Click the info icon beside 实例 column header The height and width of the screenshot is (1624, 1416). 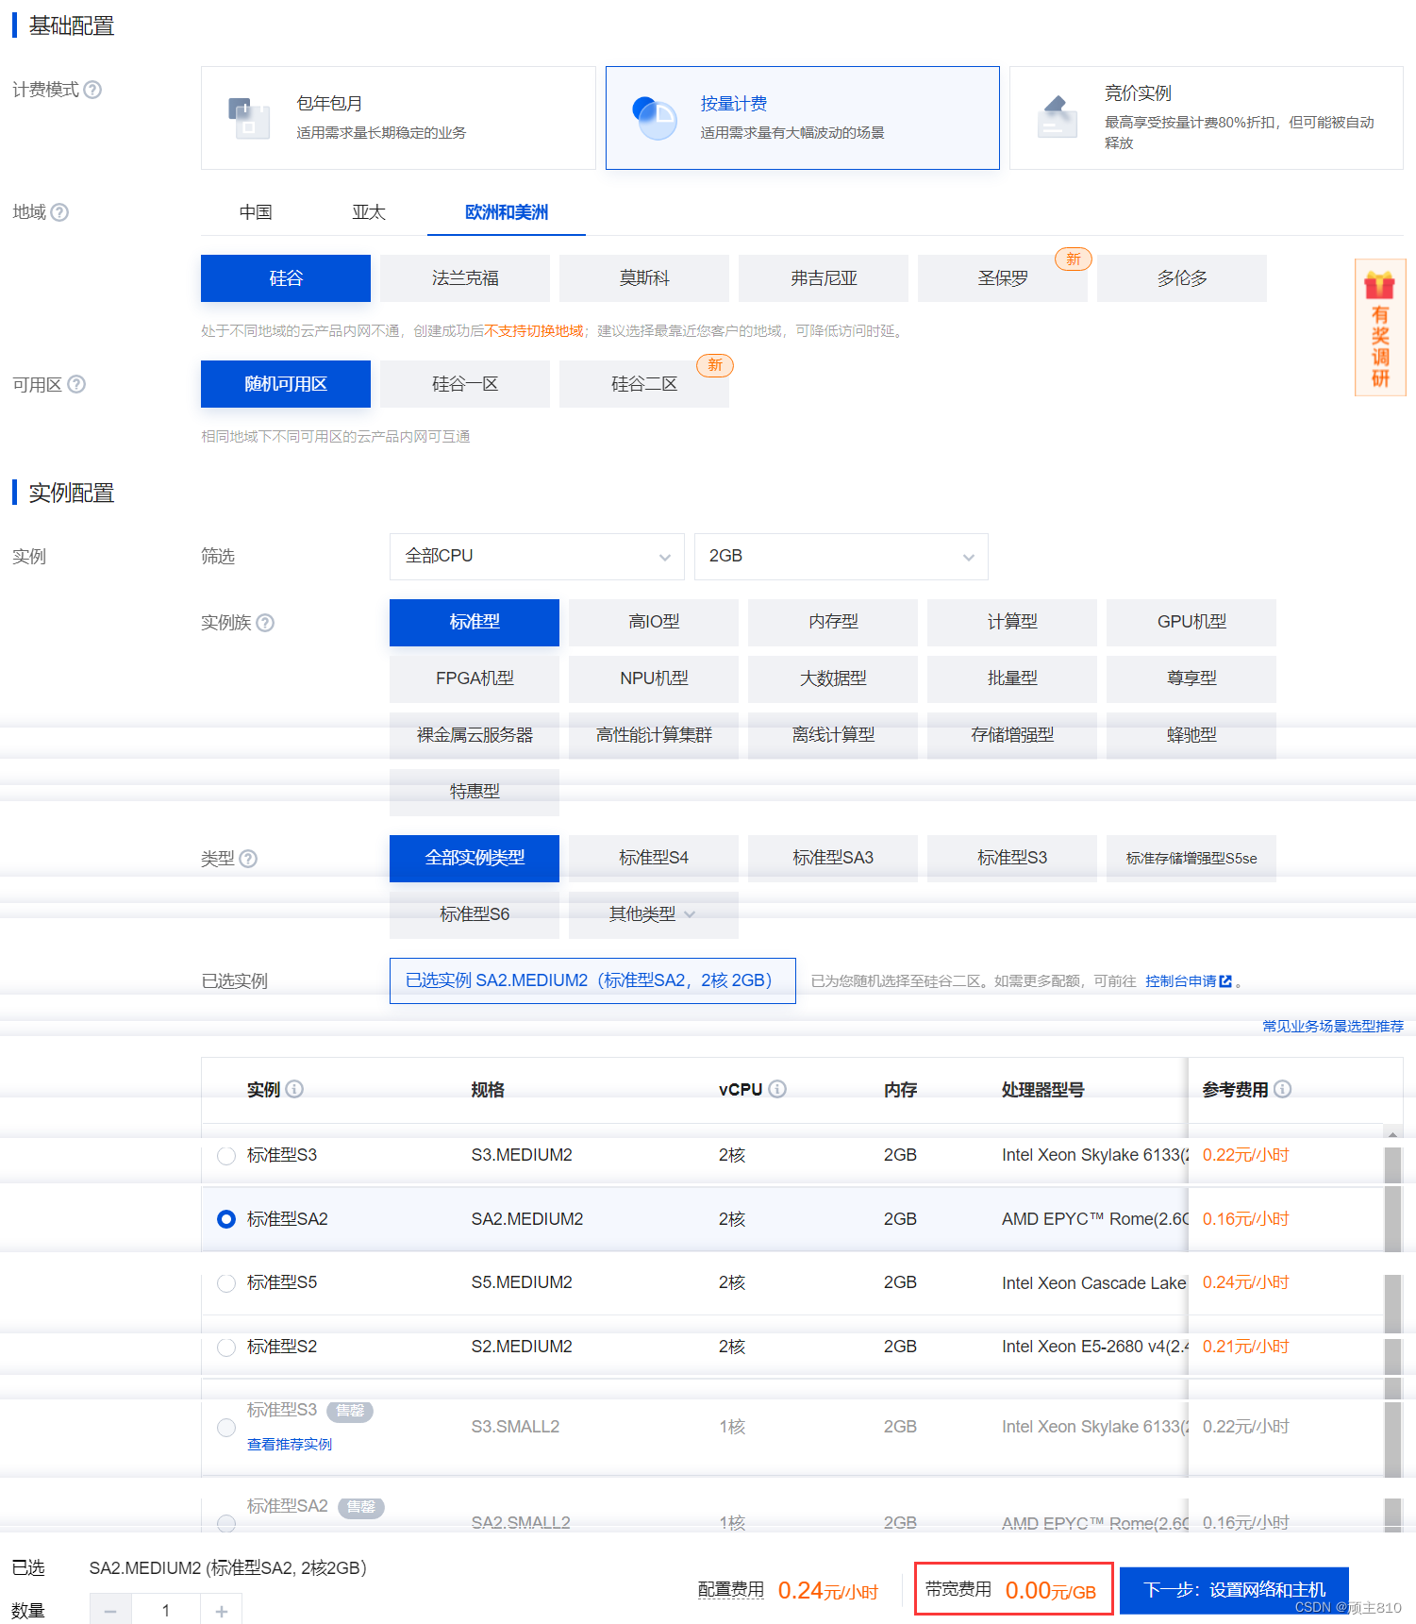pyautogui.click(x=294, y=1089)
